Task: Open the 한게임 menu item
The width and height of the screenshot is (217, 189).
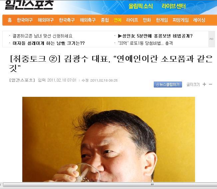Action: (162, 20)
